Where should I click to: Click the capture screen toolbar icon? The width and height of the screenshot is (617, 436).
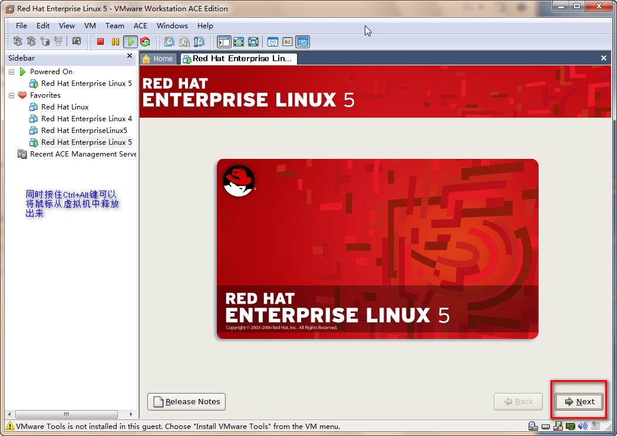[x=77, y=41]
